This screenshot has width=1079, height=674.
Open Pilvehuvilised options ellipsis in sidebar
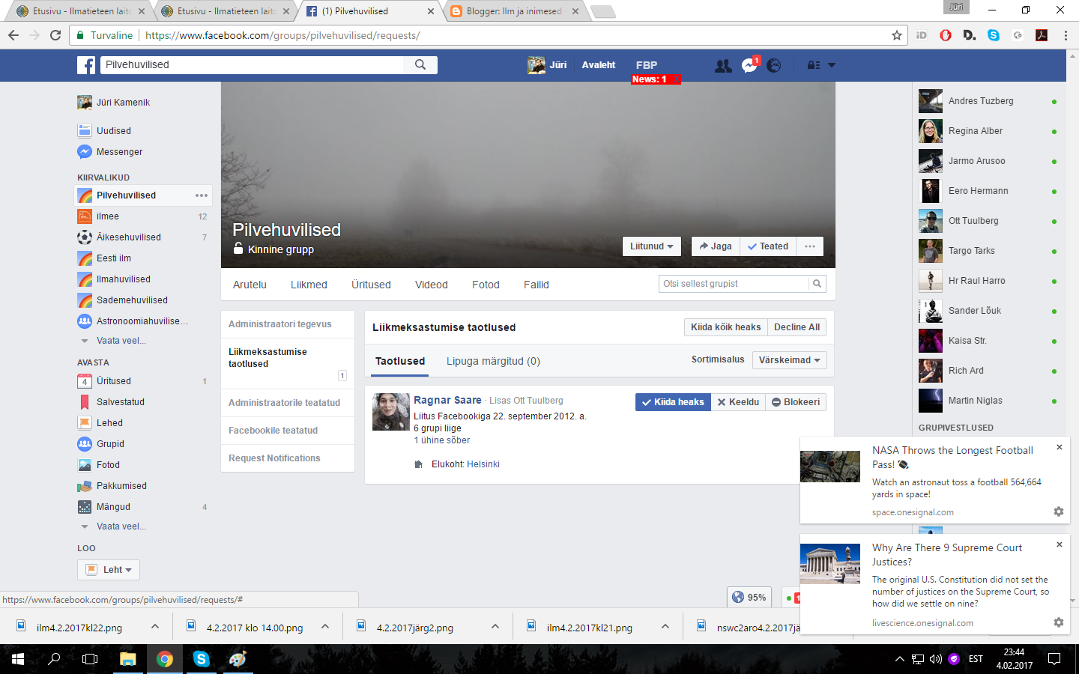[x=202, y=195]
